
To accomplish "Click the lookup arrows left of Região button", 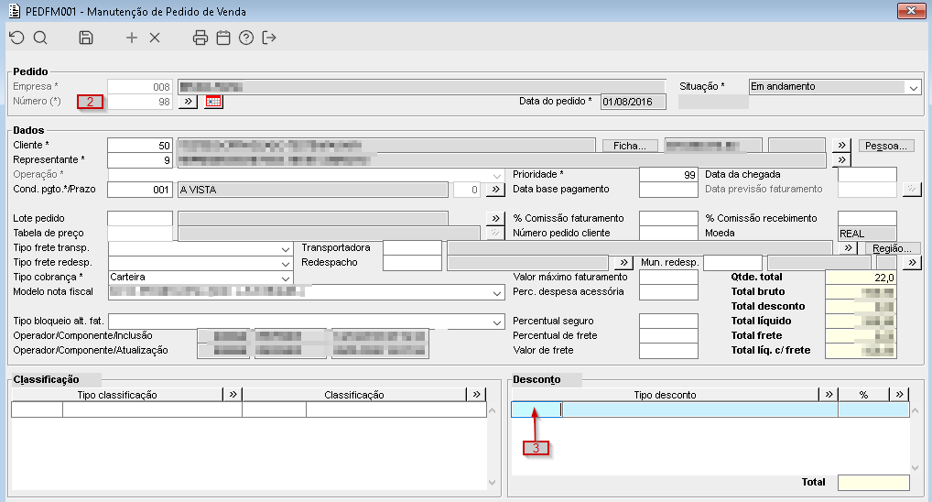I will pyautogui.click(x=848, y=247).
